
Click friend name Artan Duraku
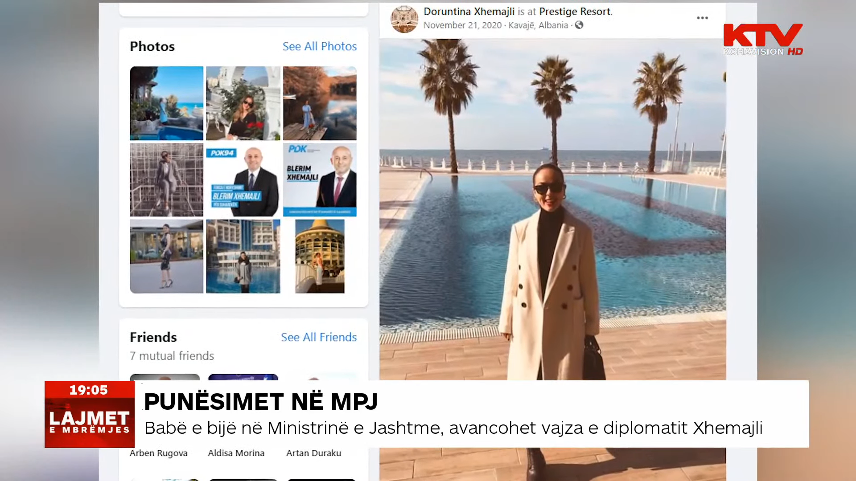313,453
